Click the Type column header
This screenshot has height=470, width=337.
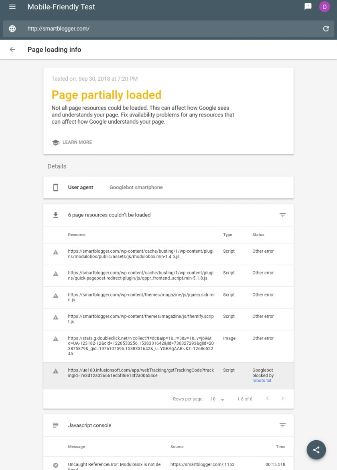click(x=227, y=235)
